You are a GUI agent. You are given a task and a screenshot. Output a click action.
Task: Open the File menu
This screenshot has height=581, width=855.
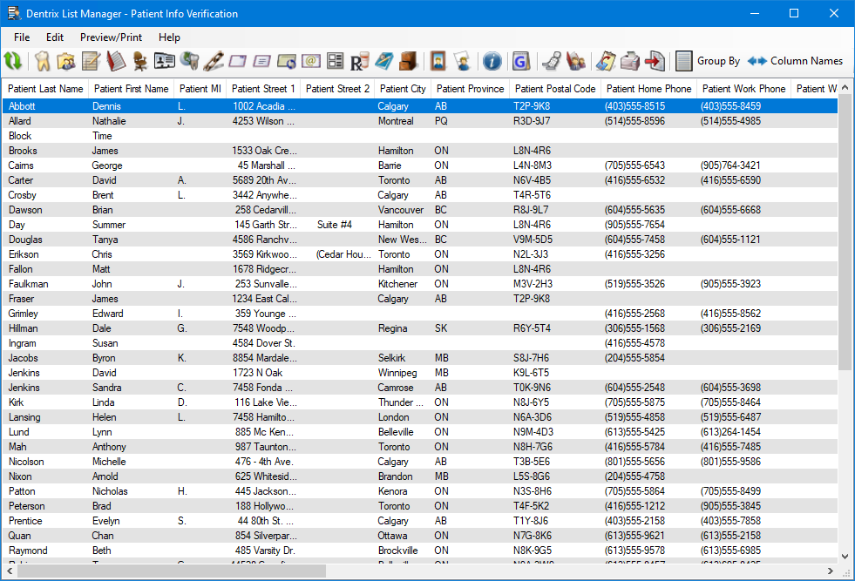click(x=22, y=37)
